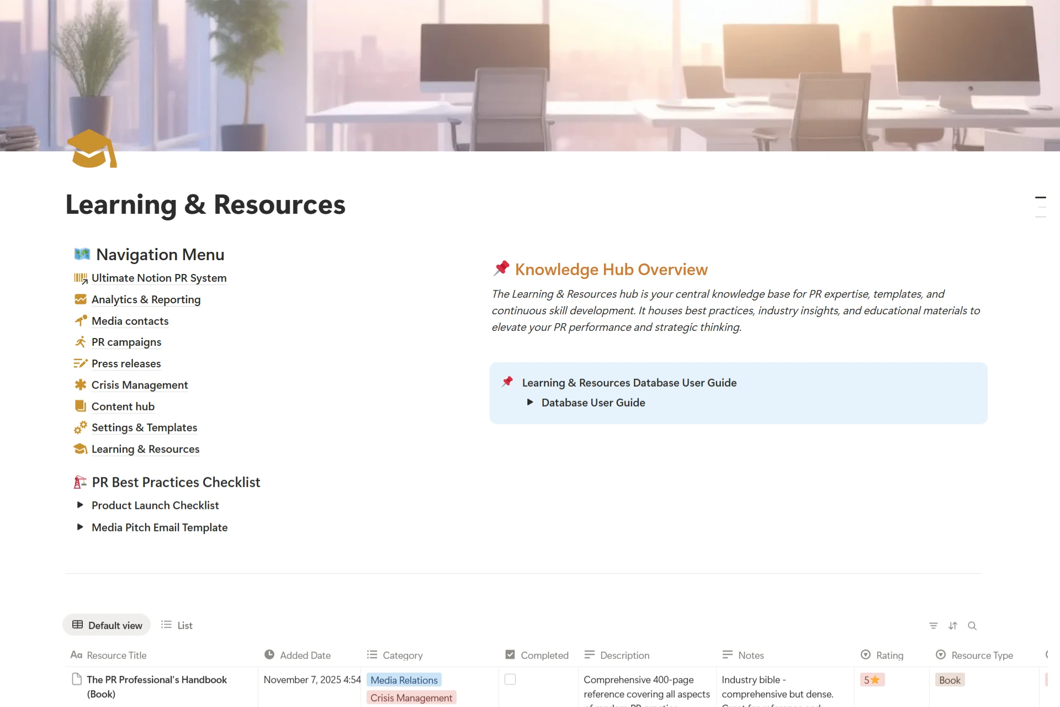Open the PR Professional's Handbook page icon
1060x707 pixels.
77,679
